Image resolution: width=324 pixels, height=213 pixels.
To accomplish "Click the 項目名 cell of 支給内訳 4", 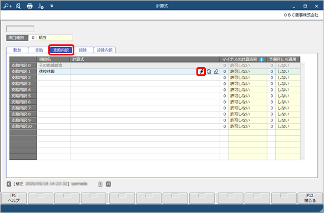I will [53, 90].
